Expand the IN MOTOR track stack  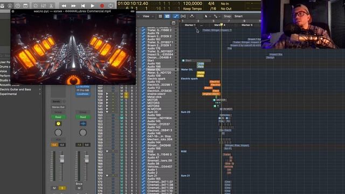click(107, 109)
